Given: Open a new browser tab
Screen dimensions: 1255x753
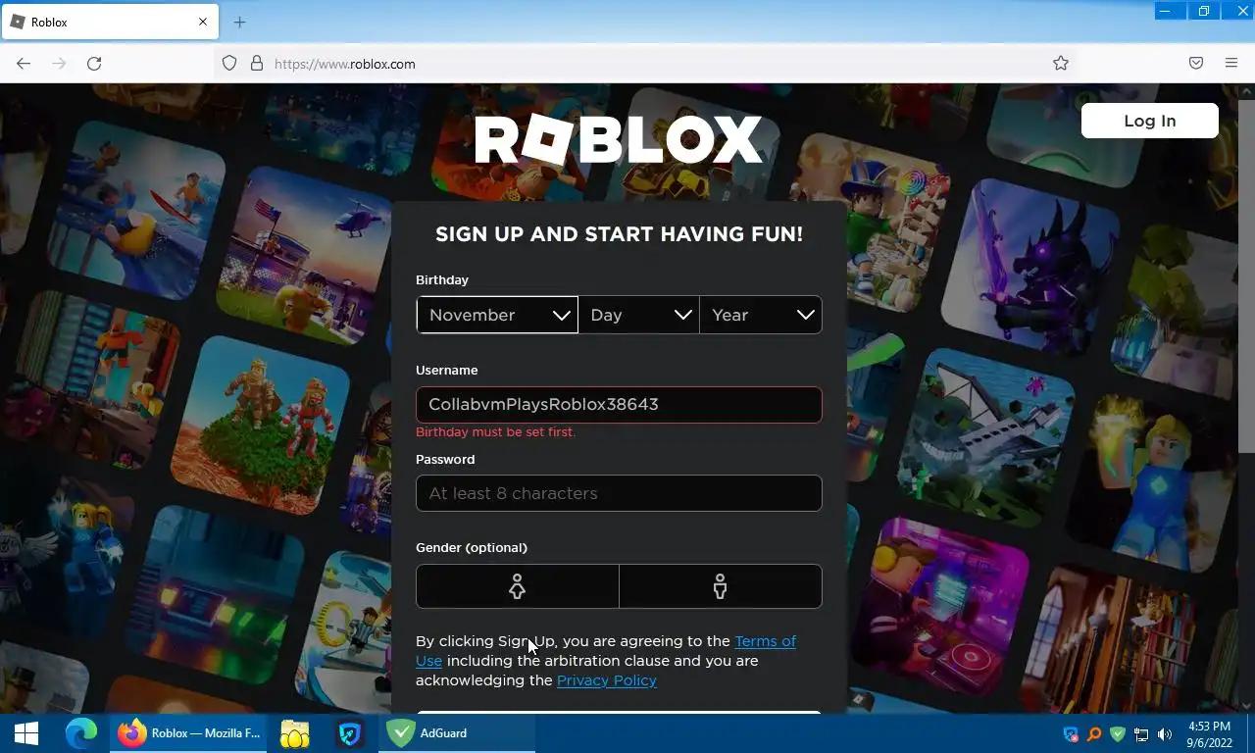Looking at the screenshot, I should click(x=239, y=22).
